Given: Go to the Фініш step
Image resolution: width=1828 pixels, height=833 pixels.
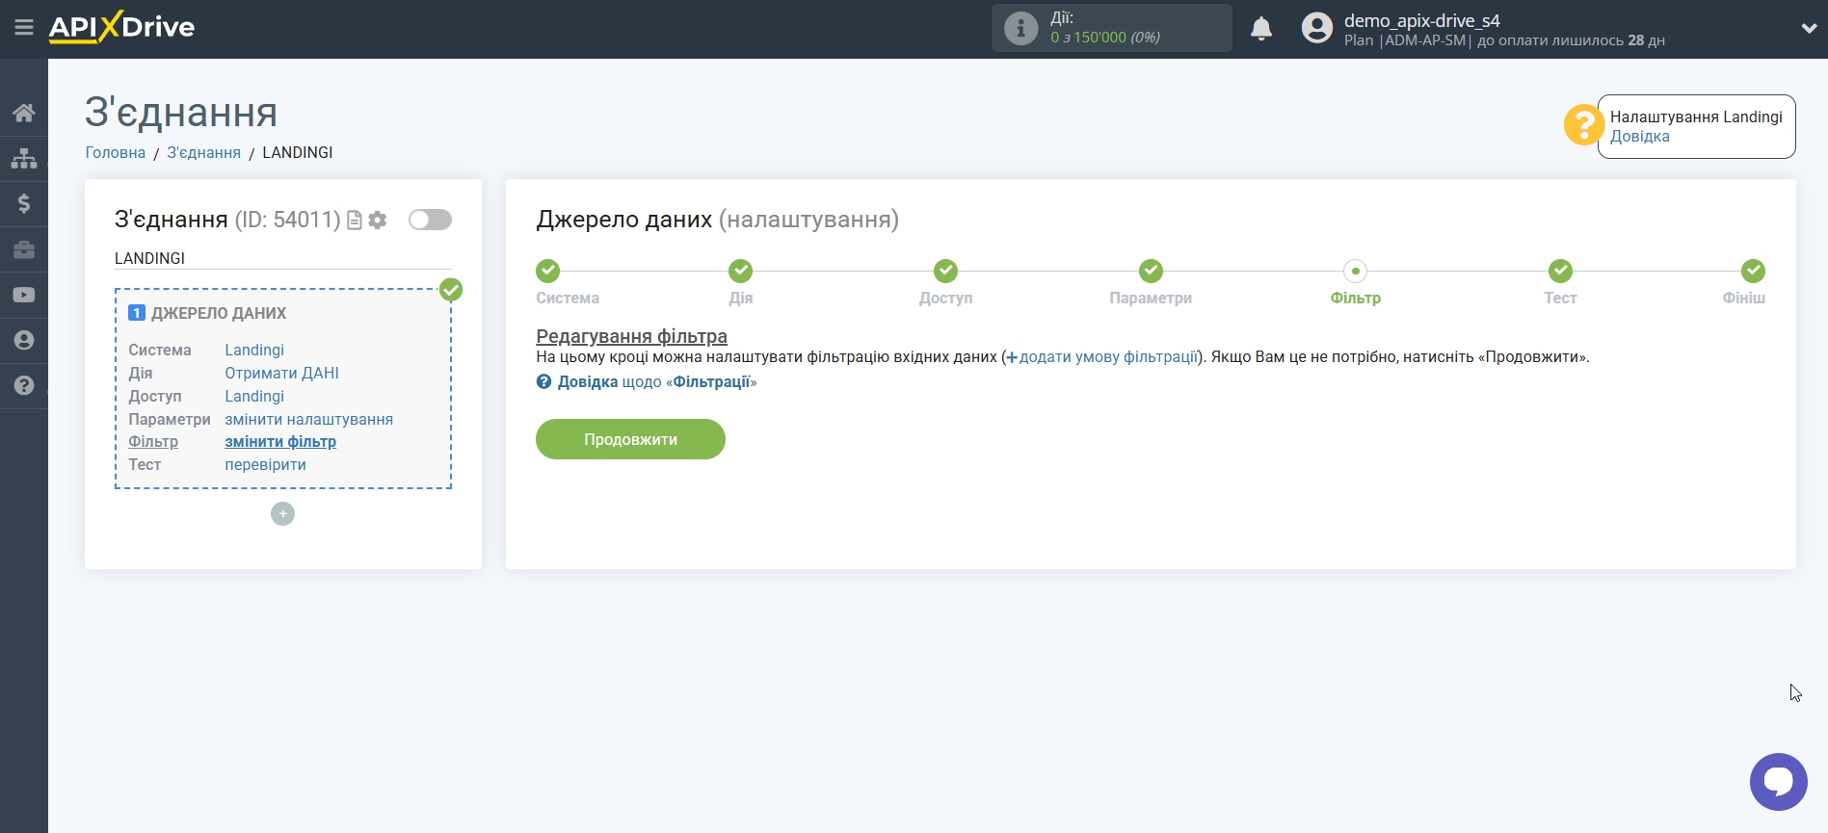Looking at the screenshot, I should click(1753, 271).
